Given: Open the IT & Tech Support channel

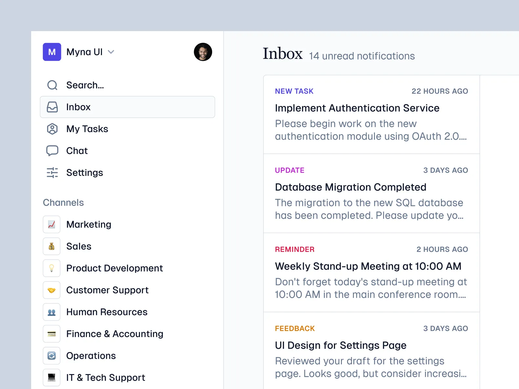Looking at the screenshot, I should point(105,378).
